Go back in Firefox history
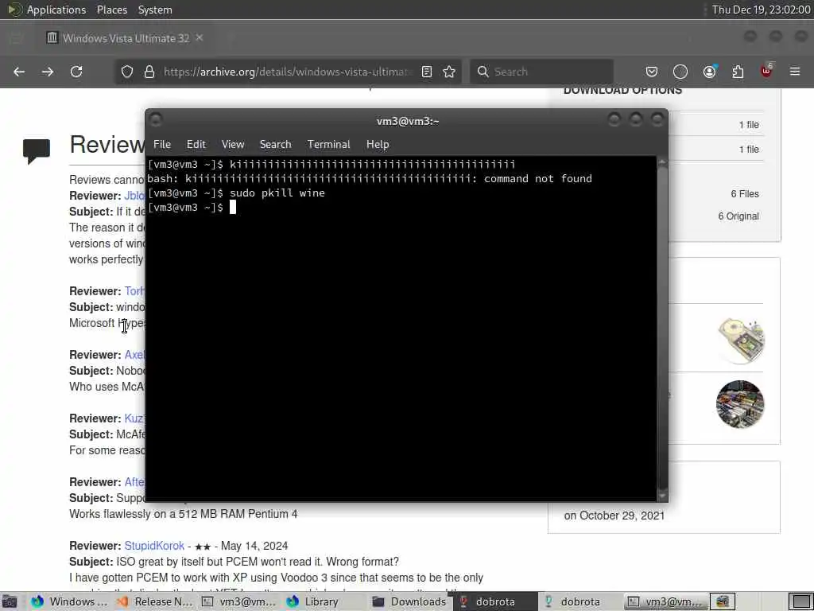 (x=19, y=72)
